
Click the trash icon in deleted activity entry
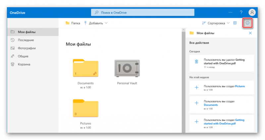[196, 62]
